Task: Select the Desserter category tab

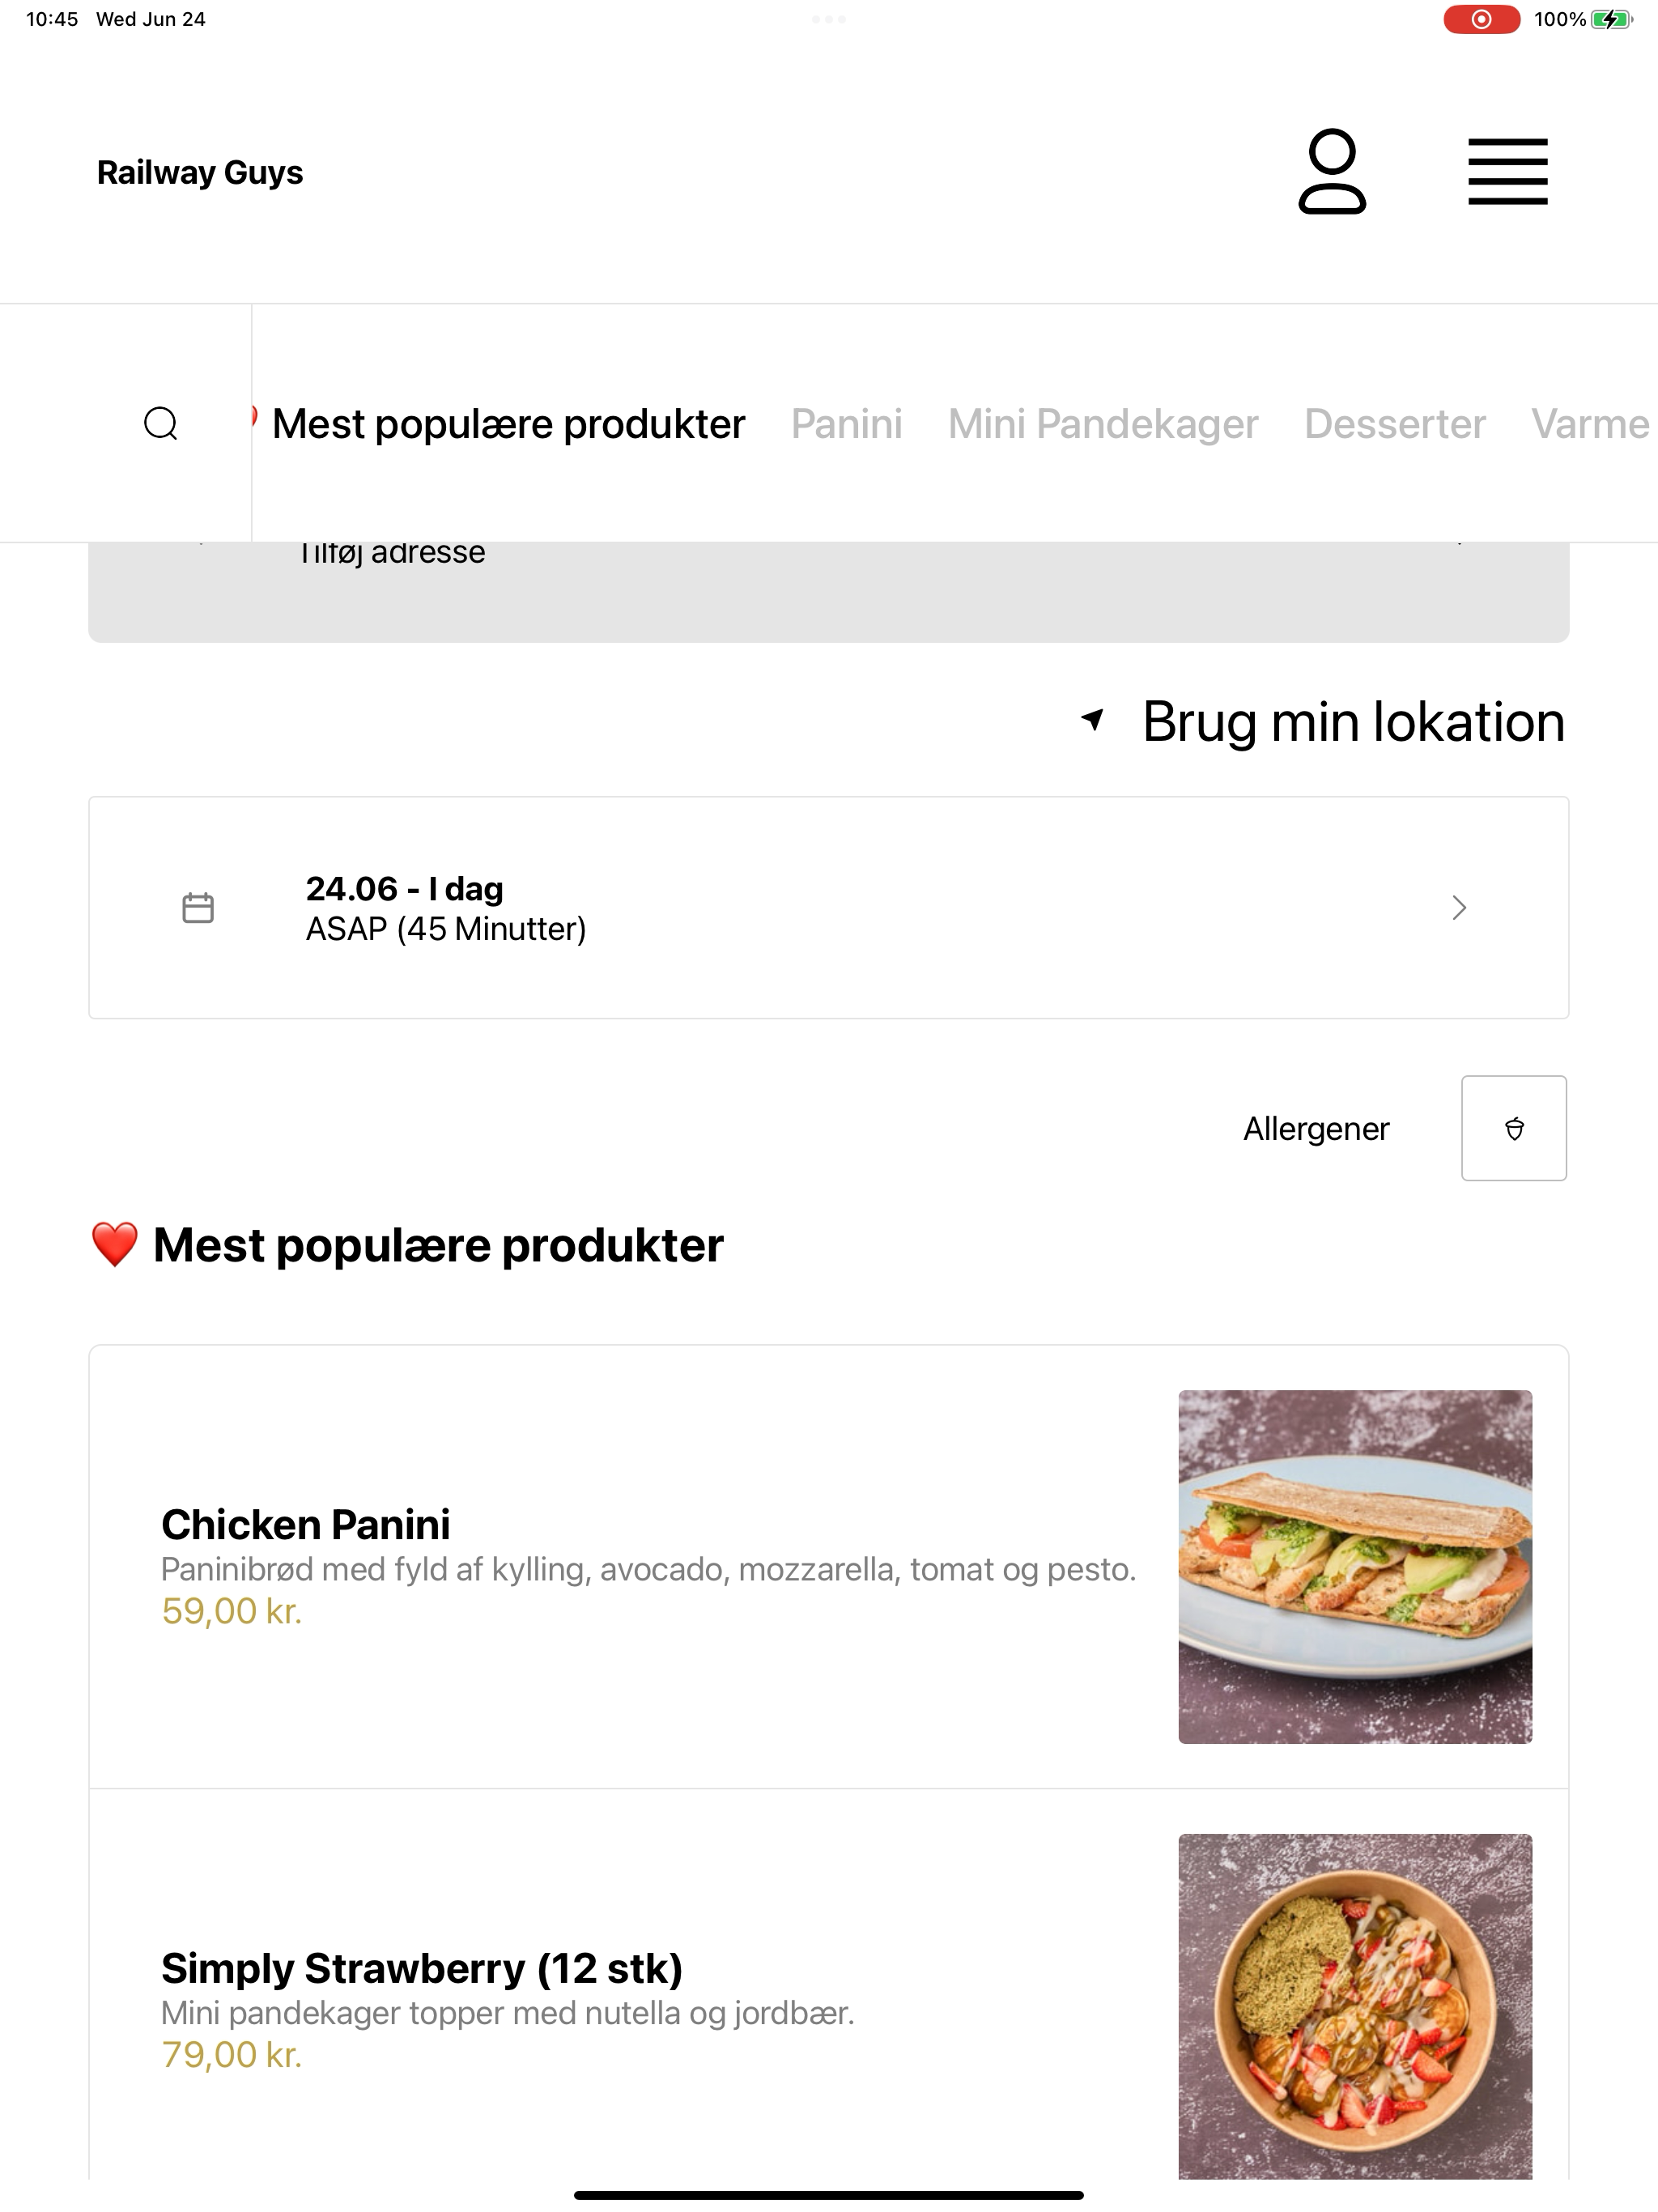Action: pos(1395,424)
